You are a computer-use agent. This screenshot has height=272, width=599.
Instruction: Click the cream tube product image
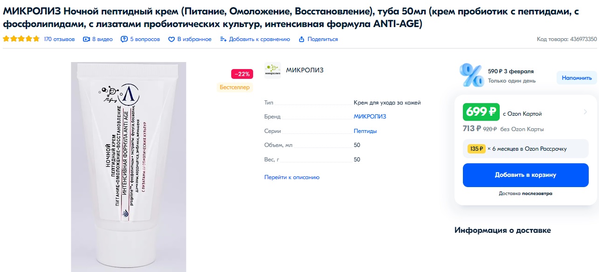click(128, 167)
